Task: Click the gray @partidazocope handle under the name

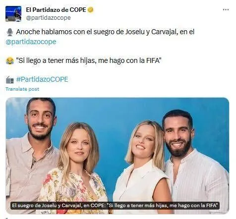Action: point(48,18)
